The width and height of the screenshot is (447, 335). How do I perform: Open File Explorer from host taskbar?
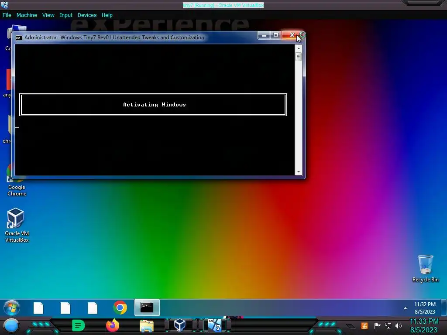pyautogui.click(x=147, y=326)
